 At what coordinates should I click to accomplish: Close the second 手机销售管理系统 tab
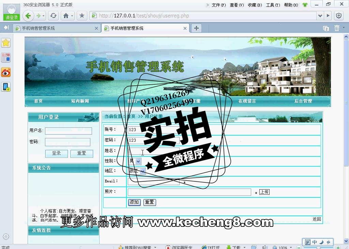(x=185, y=28)
